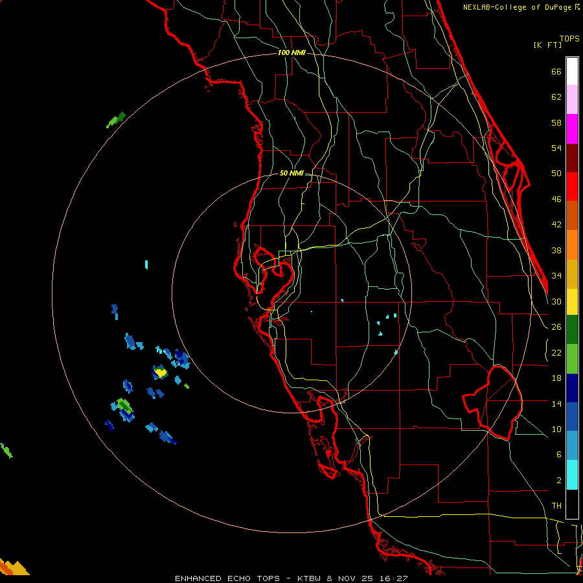The width and height of the screenshot is (583, 583).
Task: Click the 18 value on the scale
Action: tap(556, 378)
